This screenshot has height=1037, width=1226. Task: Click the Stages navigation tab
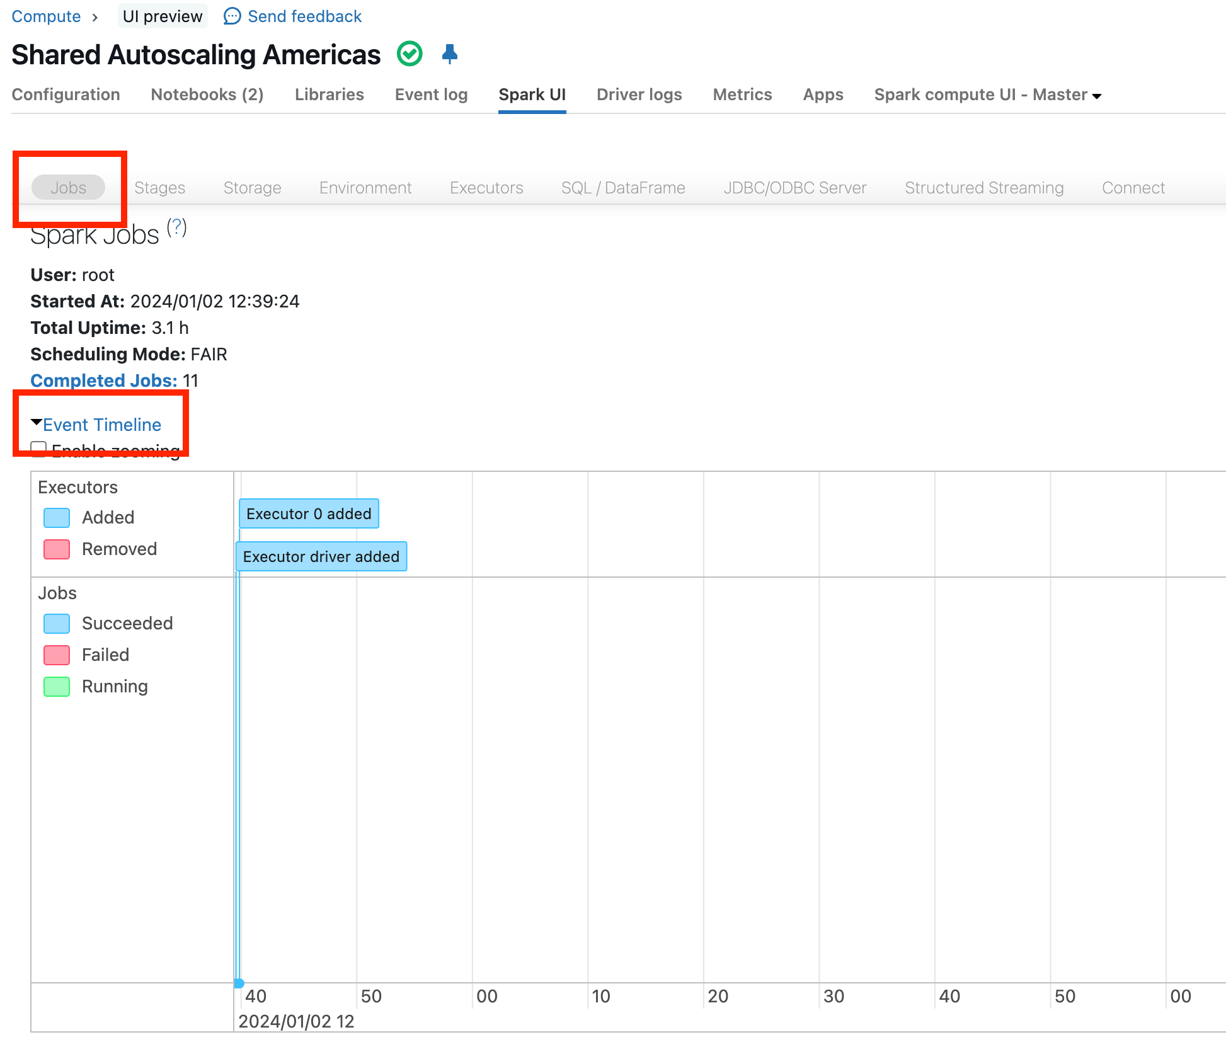tap(158, 187)
